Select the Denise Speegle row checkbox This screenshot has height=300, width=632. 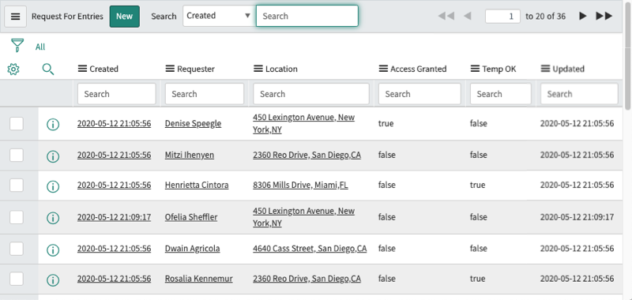(x=17, y=124)
